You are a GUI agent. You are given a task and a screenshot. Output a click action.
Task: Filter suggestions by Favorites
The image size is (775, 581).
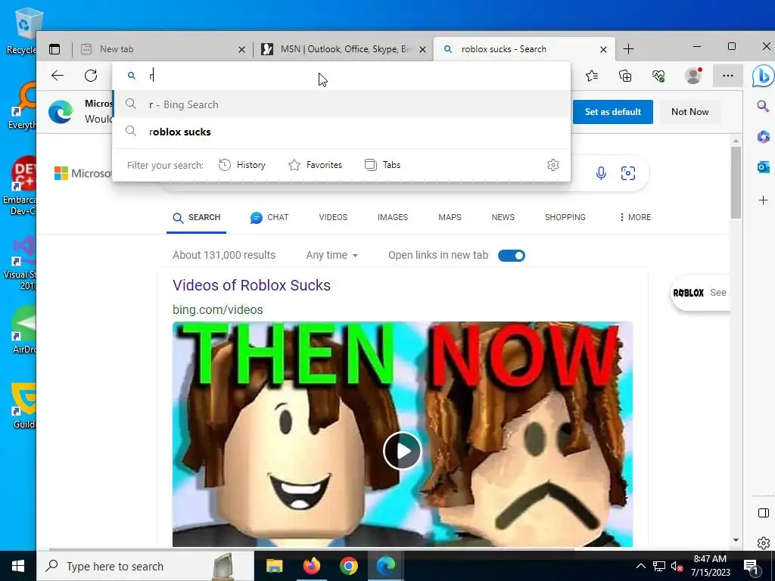pyautogui.click(x=315, y=164)
